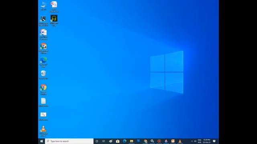The height and width of the screenshot is (144, 257).
Task: Open Task View on the taskbar
Action: tap(104, 141)
